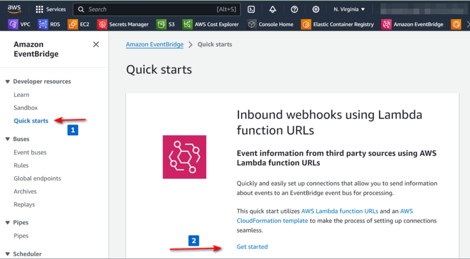Click the Amazon EventBridge shortcut icon
This screenshot has width=470, height=259.
(386, 24)
